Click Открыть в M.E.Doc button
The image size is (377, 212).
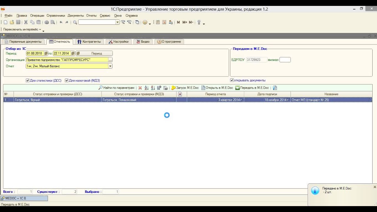[217, 88]
